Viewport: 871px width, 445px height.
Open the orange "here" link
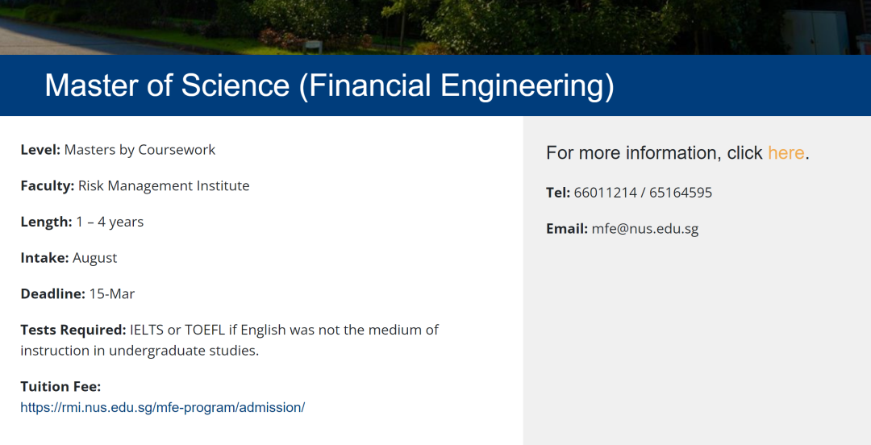[786, 152]
